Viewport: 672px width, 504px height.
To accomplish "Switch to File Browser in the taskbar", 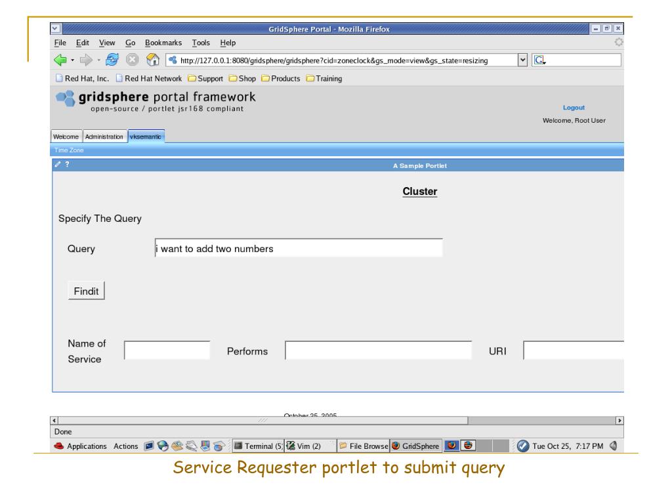I will click(x=364, y=446).
